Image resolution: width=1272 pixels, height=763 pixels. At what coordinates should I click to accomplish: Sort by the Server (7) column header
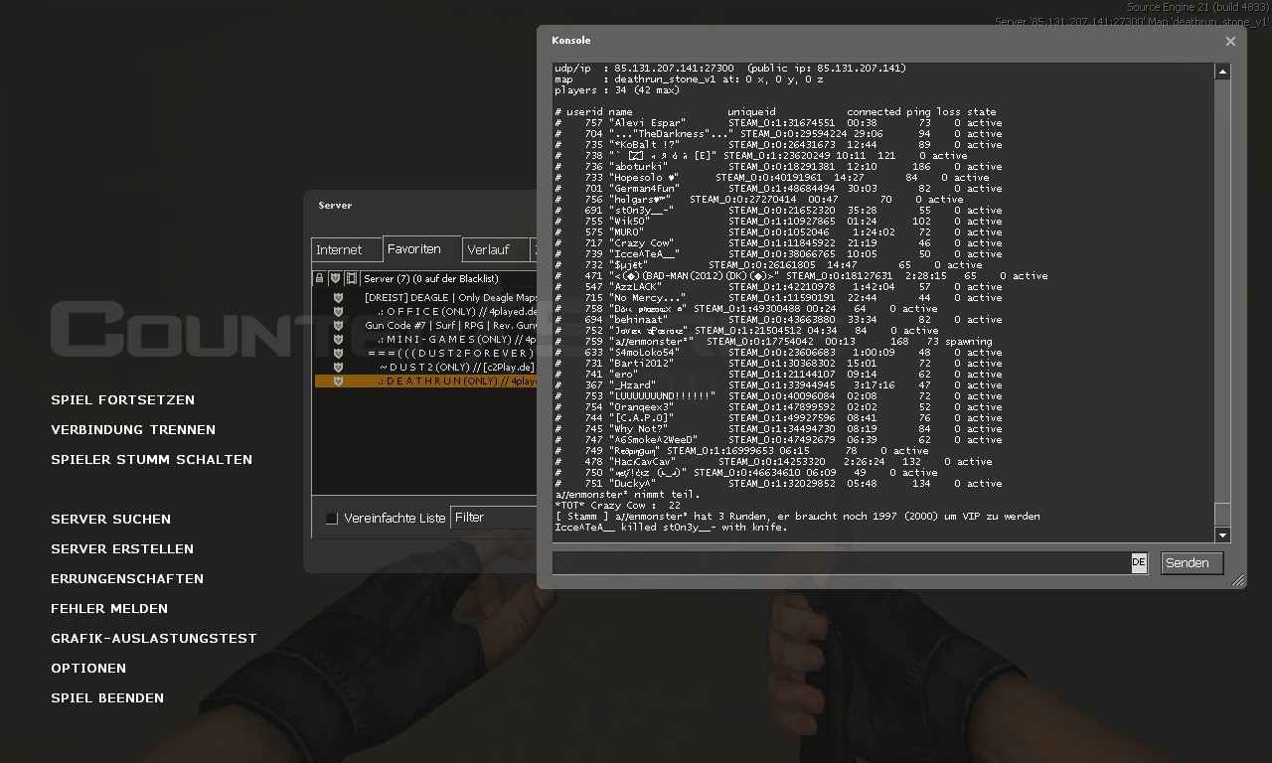click(x=448, y=279)
